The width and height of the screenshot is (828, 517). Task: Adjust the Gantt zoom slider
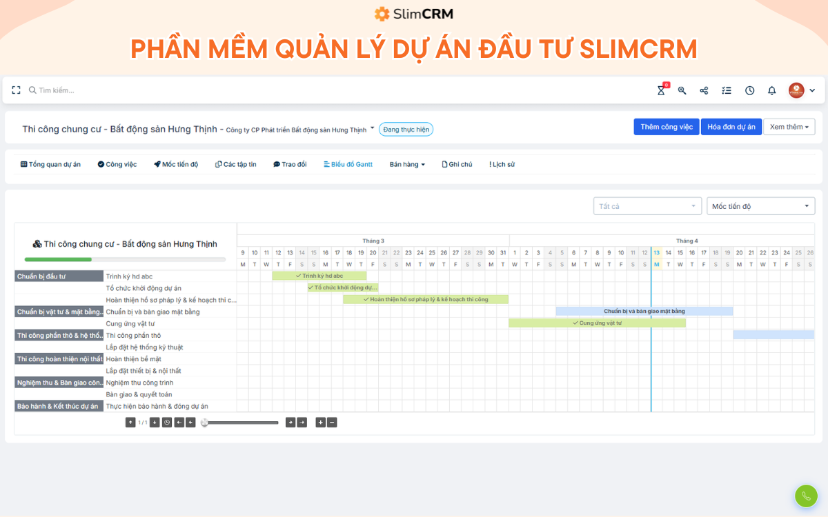pos(205,422)
